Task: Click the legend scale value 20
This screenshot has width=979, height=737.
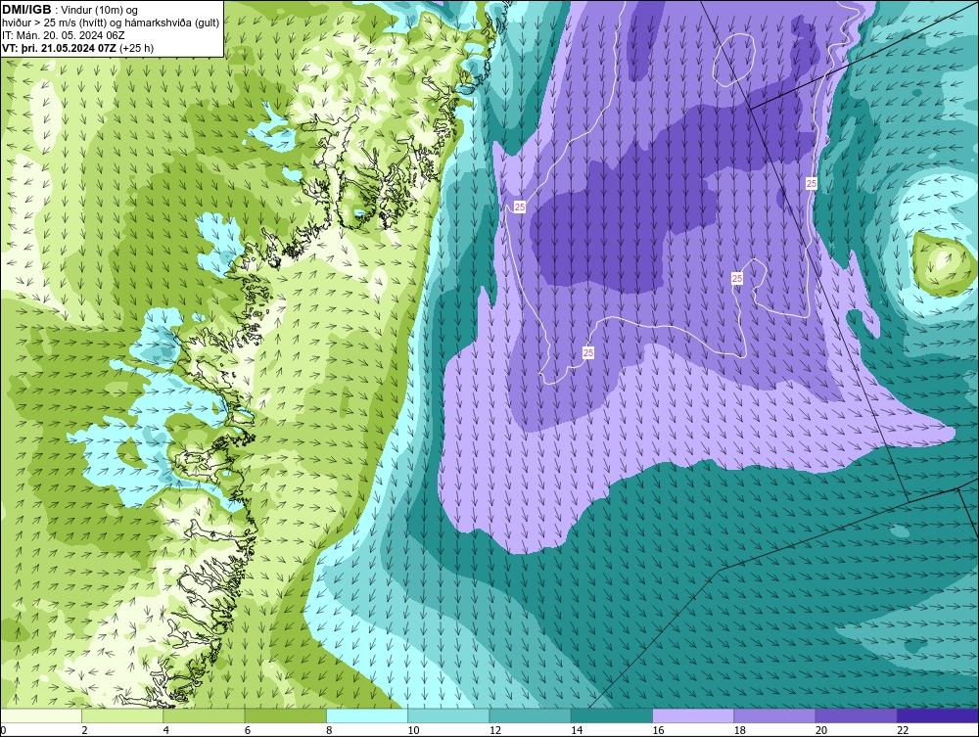Action: 821,731
